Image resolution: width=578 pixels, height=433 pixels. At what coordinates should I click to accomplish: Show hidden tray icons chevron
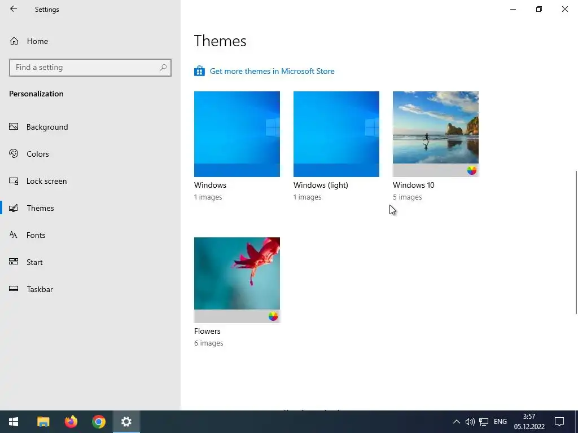click(456, 422)
